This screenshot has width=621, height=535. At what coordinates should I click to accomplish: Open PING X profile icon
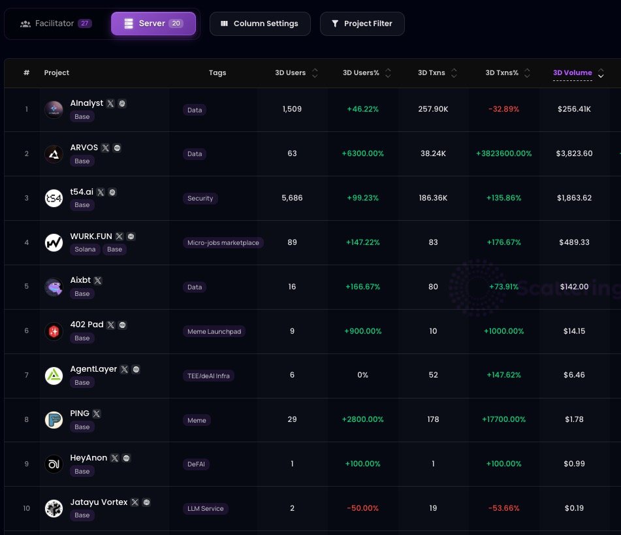tap(97, 413)
